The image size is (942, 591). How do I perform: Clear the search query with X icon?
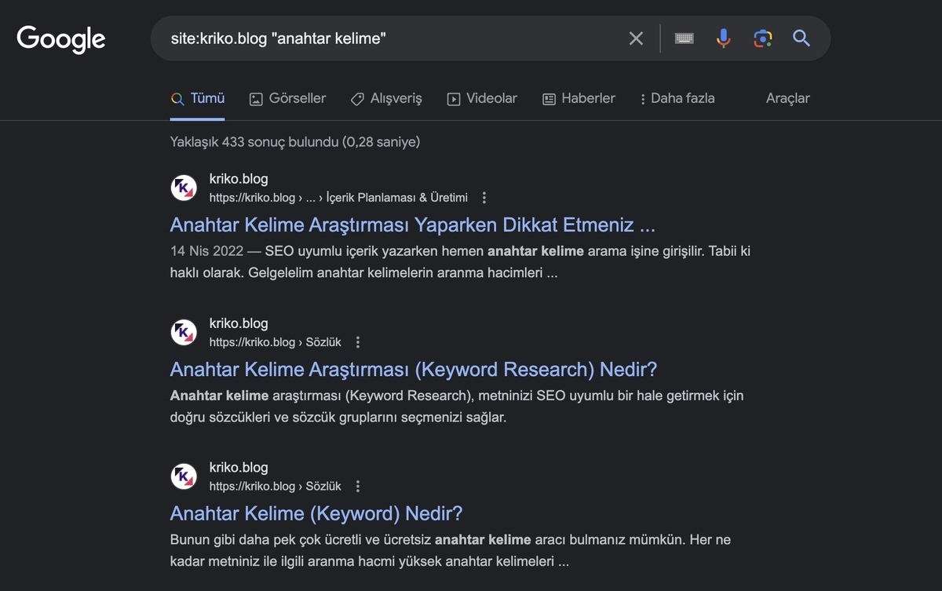[x=636, y=38]
